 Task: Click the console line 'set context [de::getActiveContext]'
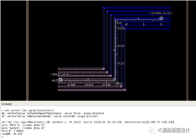click(x=28, y=110)
